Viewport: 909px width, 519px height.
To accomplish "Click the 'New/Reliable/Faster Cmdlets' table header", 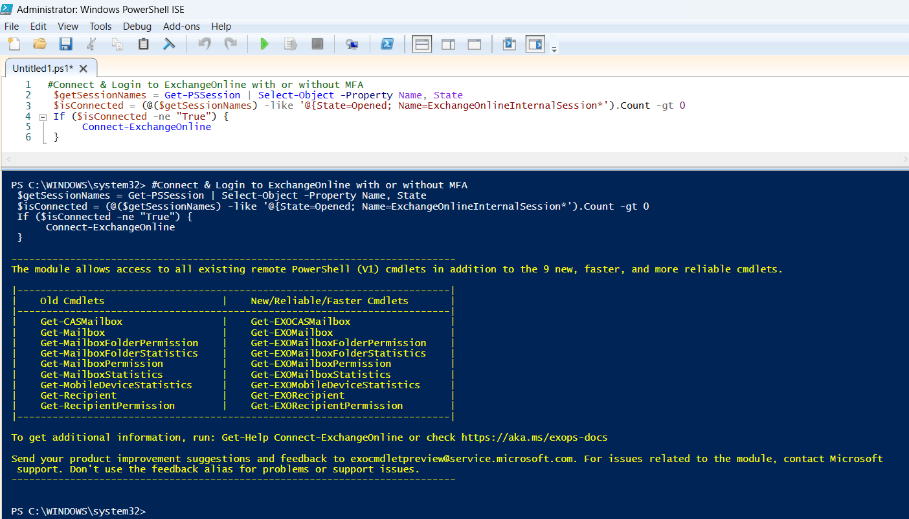I will pos(330,301).
